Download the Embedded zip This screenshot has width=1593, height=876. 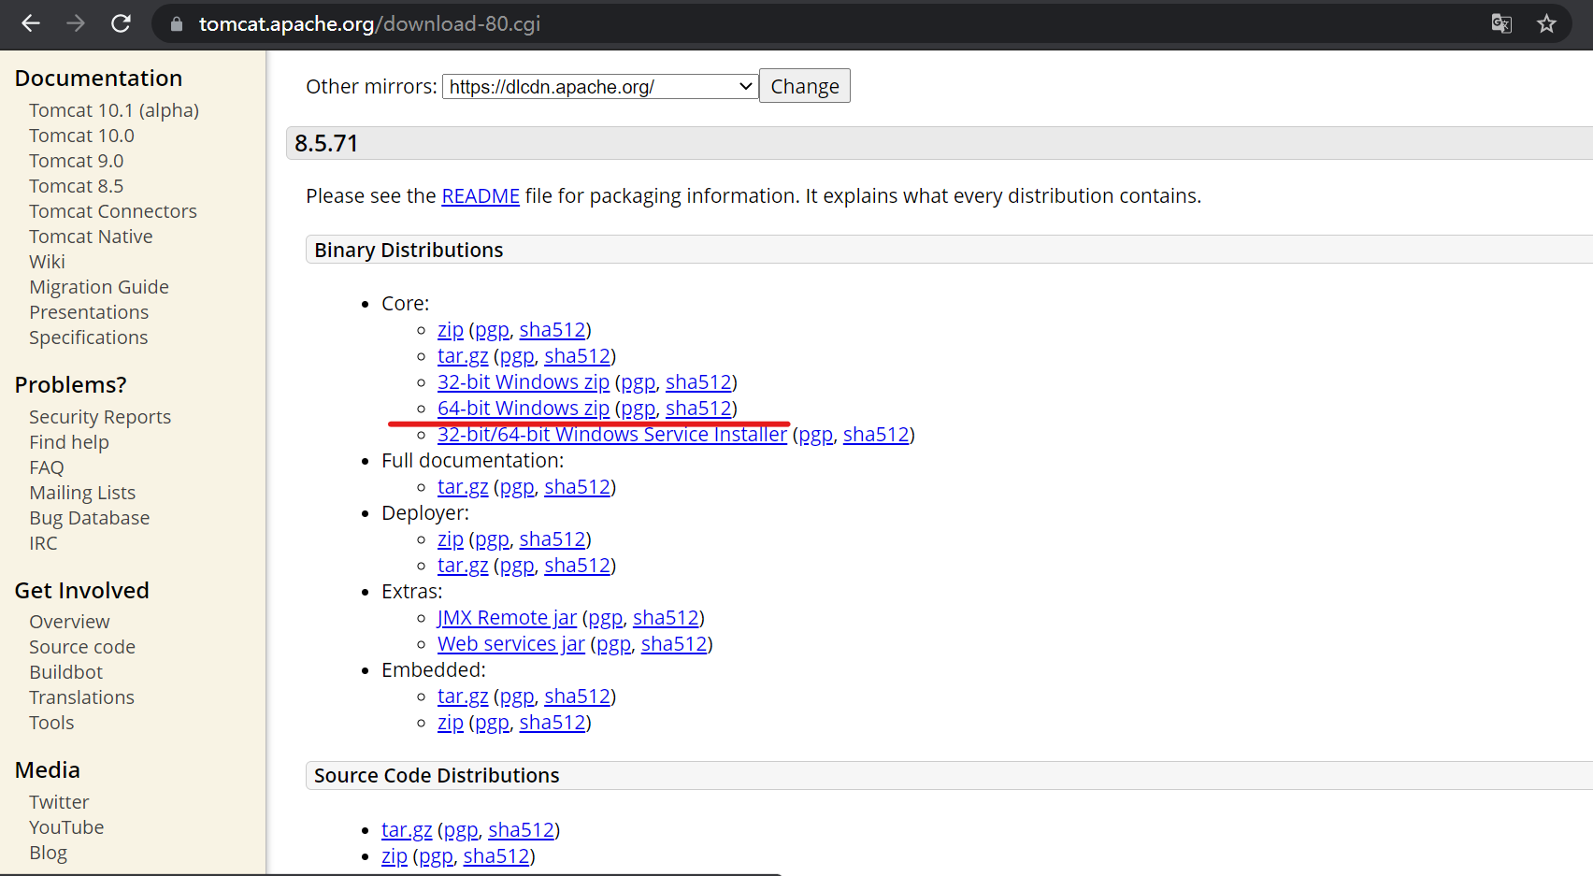pos(451,723)
